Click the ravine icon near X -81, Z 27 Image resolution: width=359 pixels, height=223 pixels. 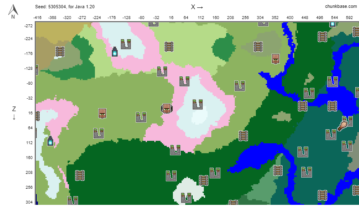tap(141, 117)
